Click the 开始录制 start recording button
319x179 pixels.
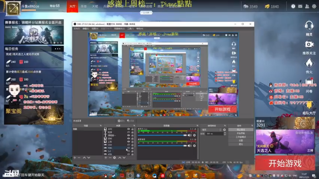pos(241,133)
